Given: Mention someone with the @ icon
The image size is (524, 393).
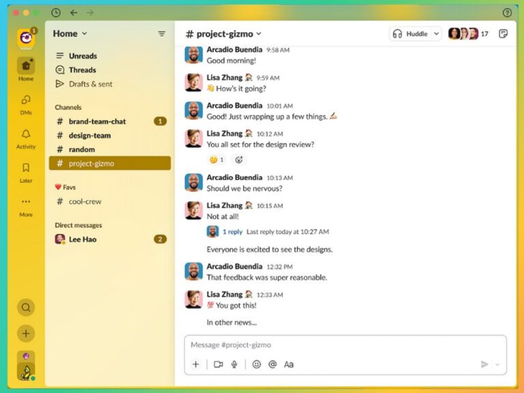Looking at the screenshot, I should (x=272, y=364).
